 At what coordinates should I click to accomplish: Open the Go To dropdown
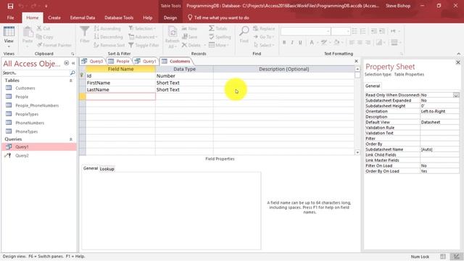tap(264, 37)
